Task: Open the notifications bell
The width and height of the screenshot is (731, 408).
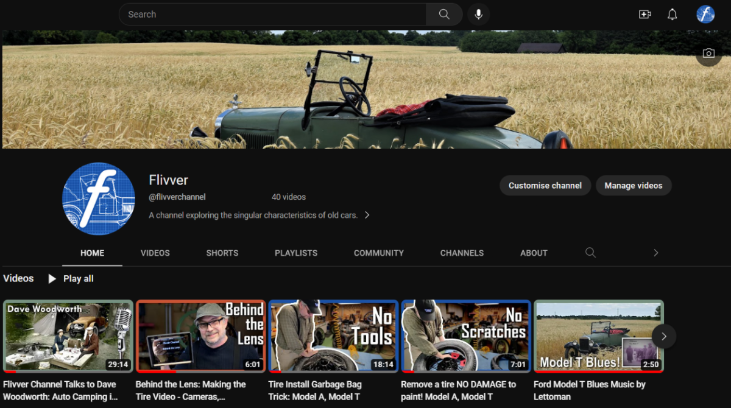Action: click(672, 14)
